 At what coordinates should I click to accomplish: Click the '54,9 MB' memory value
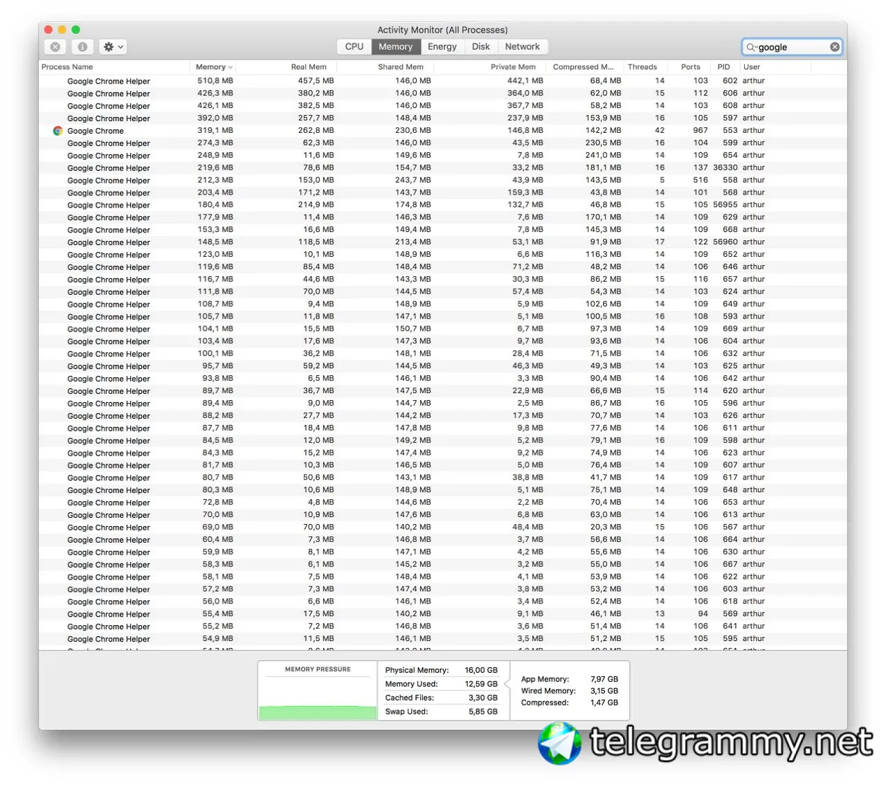coord(217,639)
